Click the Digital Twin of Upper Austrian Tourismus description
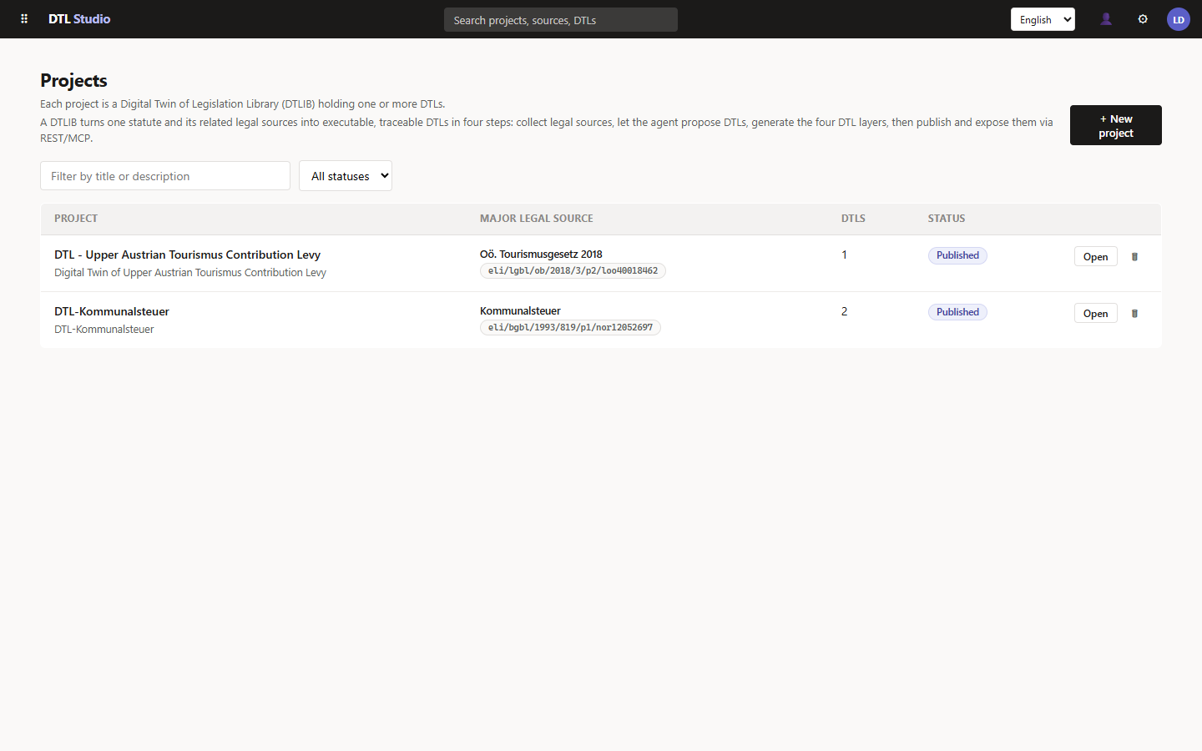Screen dimensions: 1202x751 [190, 273]
